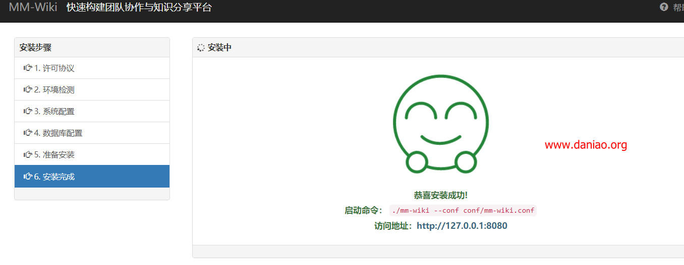Image resolution: width=684 pixels, height=265 pixels.
Task: Click the 恭喜安装成功! message
Action: coord(441,195)
